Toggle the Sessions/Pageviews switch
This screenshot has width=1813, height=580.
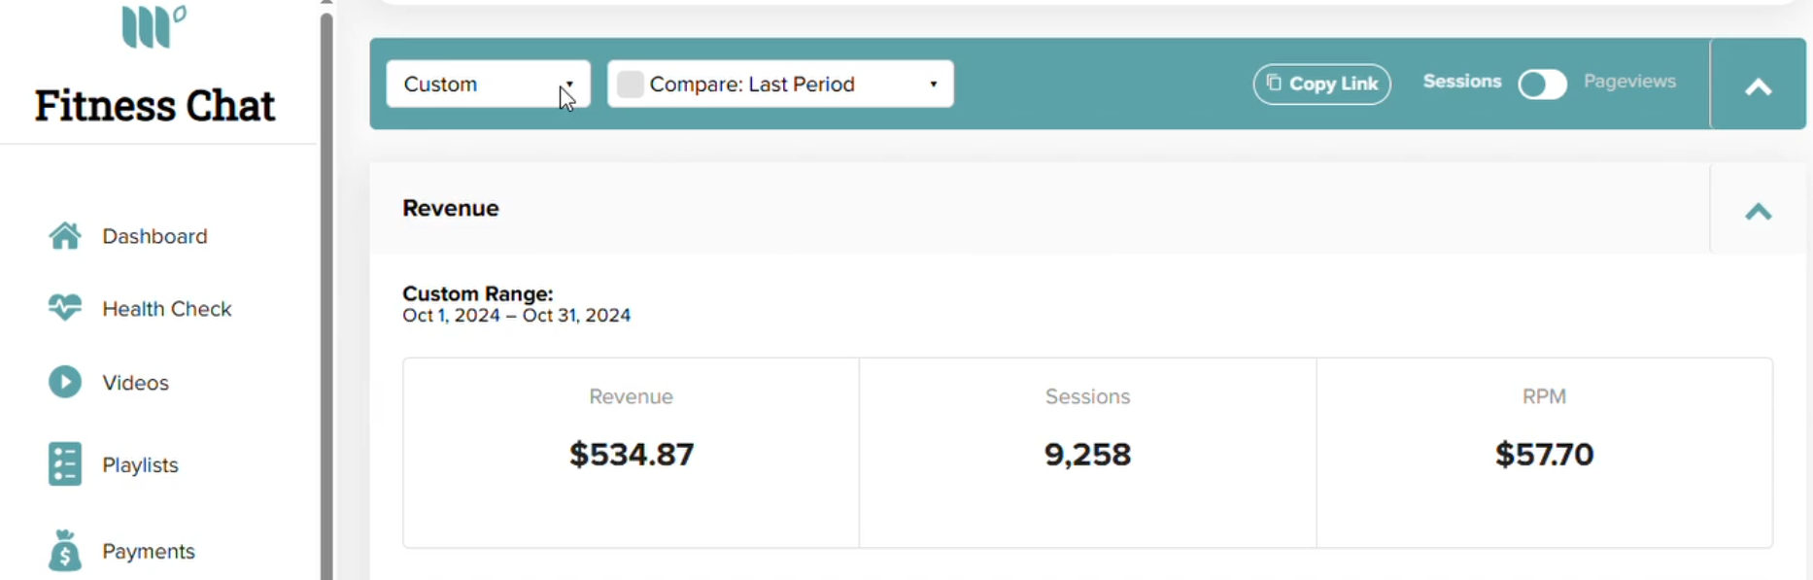pyautogui.click(x=1542, y=85)
